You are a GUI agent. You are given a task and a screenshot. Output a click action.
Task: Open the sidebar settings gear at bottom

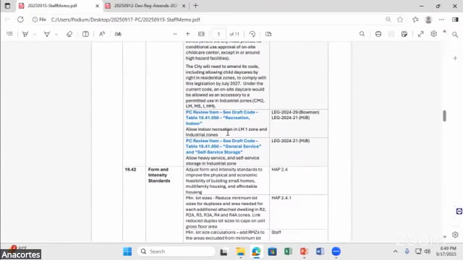pos(455,235)
